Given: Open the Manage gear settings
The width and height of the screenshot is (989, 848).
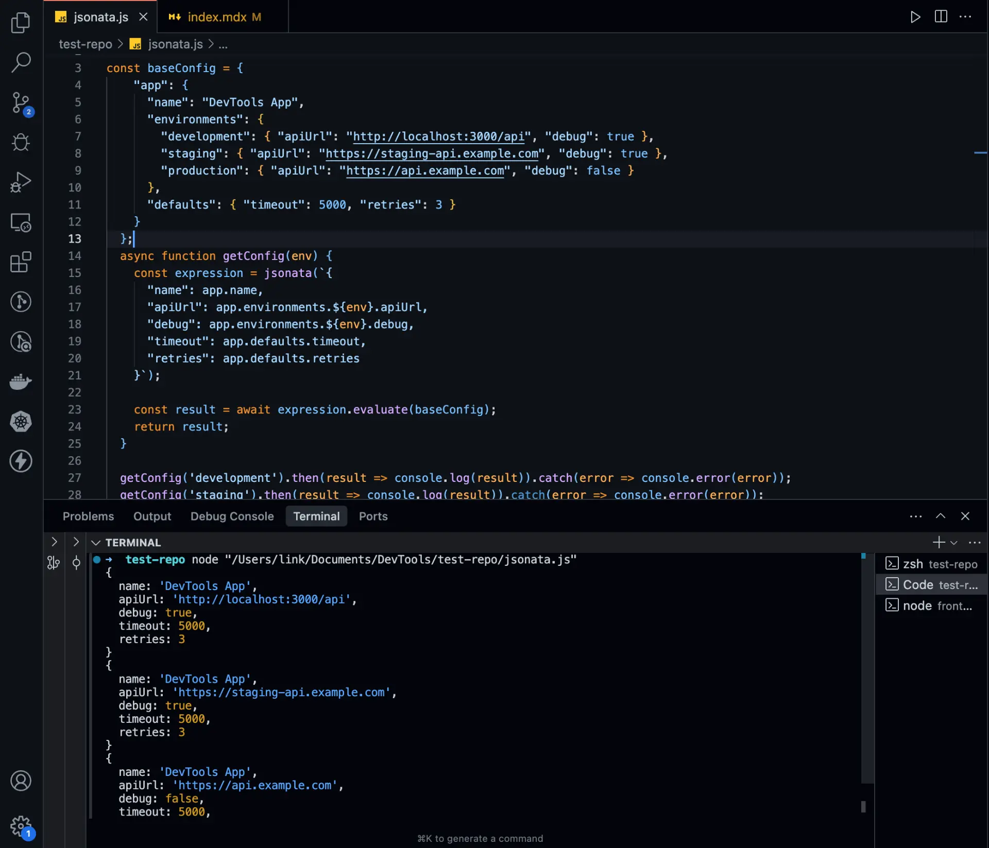Looking at the screenshot, I should 21,826.
